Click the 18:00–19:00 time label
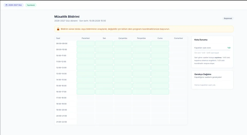Screen dimensions: 247x135 point(61,104)
